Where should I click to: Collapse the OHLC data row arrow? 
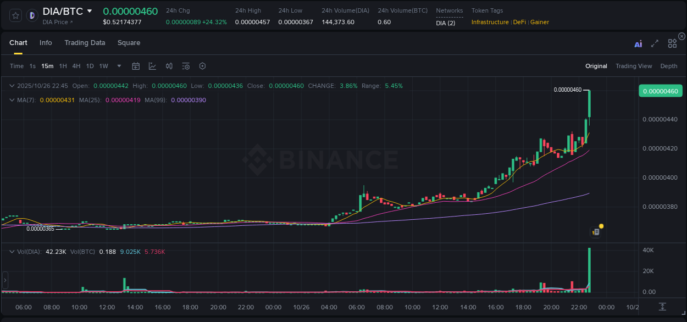(x=12, y=86)
